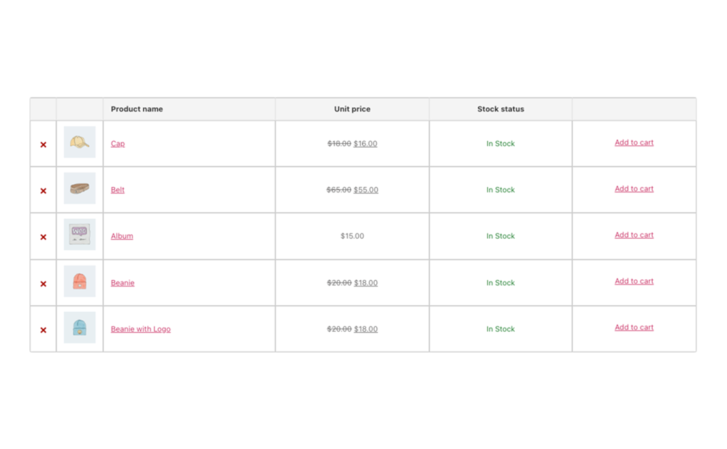727x449 pixels.
Task: Open the blue Beanie with Logo image
Action: 79,328
